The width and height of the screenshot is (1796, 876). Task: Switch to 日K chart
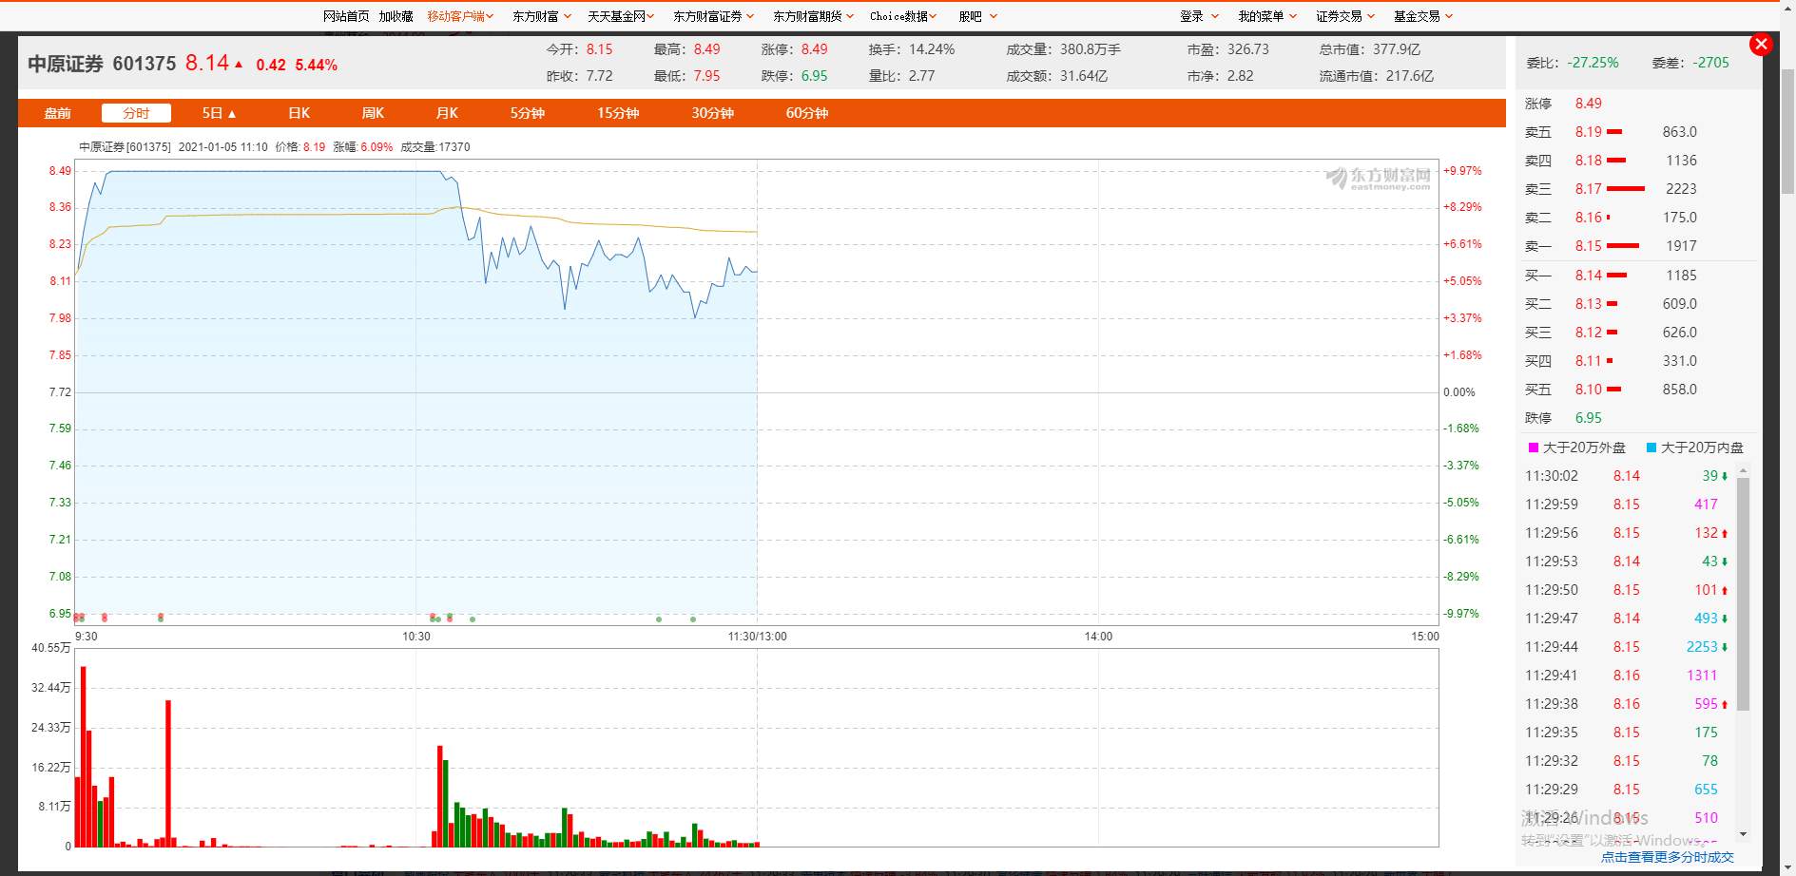(x=299, y=113)
